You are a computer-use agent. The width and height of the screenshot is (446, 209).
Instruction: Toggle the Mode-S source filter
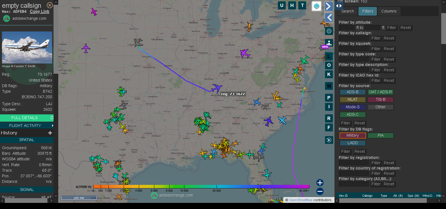coord(353,107)
